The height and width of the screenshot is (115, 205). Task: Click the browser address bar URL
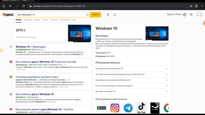59,6
